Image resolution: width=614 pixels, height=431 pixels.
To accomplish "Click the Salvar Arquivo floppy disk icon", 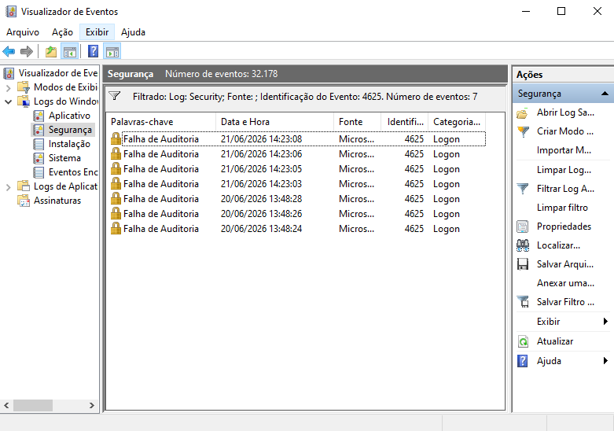I will tap(523, 264).
